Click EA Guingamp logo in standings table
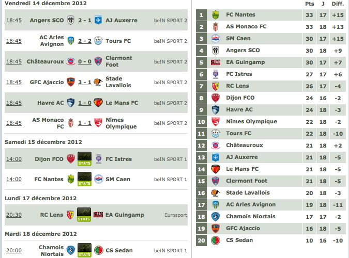Viewport: 349px width, 258px height. coord(216,62)
